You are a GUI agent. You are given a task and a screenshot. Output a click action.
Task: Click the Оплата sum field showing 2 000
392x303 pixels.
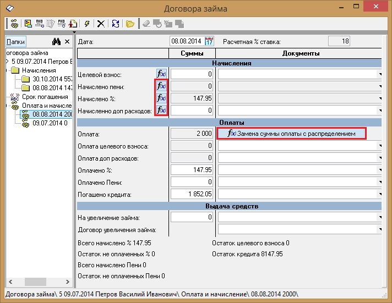[192, 134]
